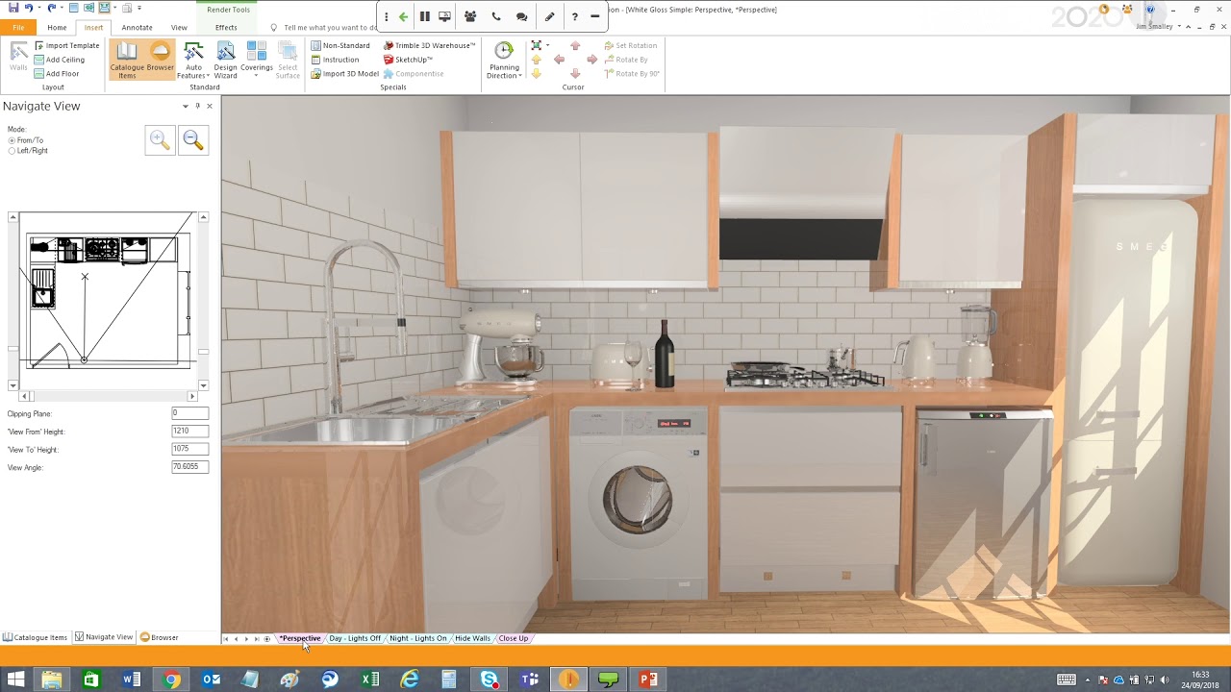Click the View From Height field
This screenshot has width=1231, height=692.
(189, 432)
